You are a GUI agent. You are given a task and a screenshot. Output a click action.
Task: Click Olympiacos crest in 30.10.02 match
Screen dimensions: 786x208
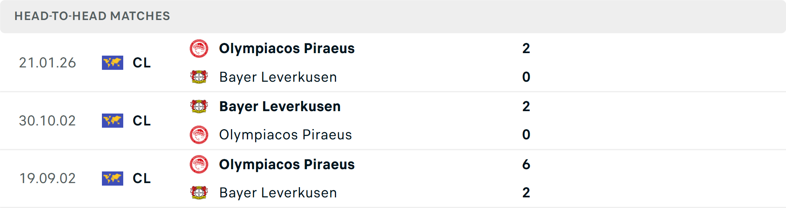[x=199, y=135]
